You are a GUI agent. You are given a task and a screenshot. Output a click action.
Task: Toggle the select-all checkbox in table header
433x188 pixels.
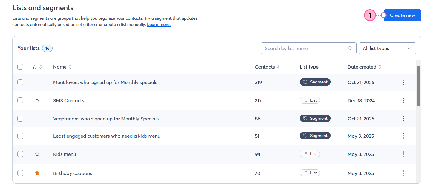tap(20, 67)
